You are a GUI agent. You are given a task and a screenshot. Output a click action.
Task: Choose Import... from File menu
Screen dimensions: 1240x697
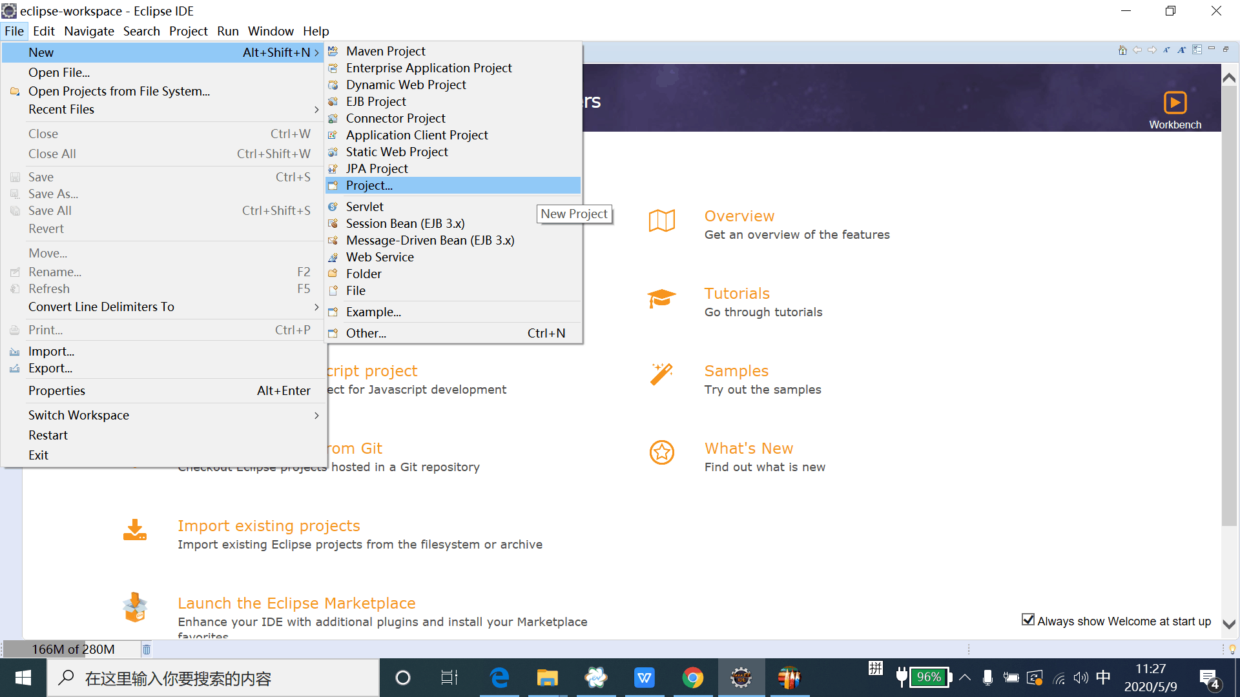(x=164, y=351)
